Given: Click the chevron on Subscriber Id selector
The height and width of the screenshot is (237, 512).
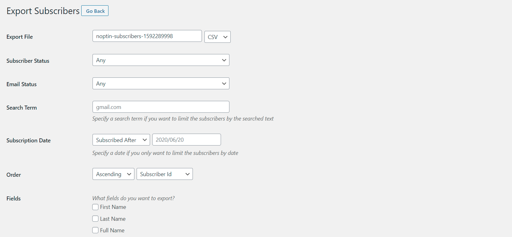Looking at the screenshot, I should click(x=187, y=174).
